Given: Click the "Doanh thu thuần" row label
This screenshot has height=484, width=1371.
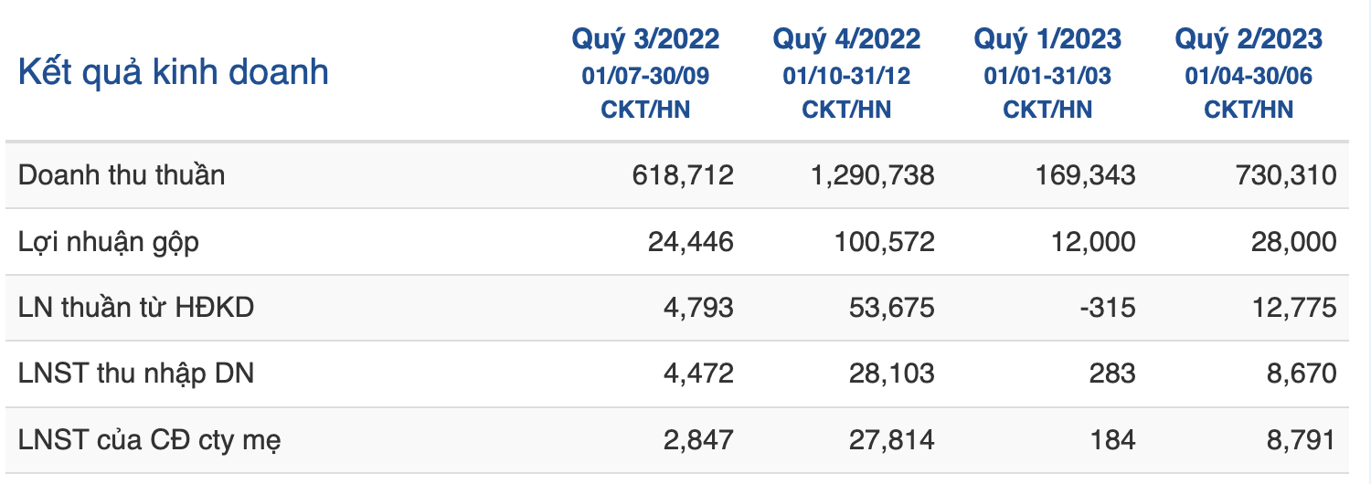Looking at the screenshot, I should point(122,175).
